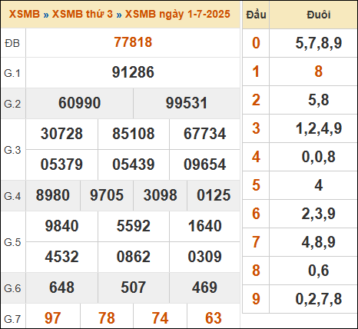Click the Đuôi column header
358x329 pixels.
pos(319,15)
